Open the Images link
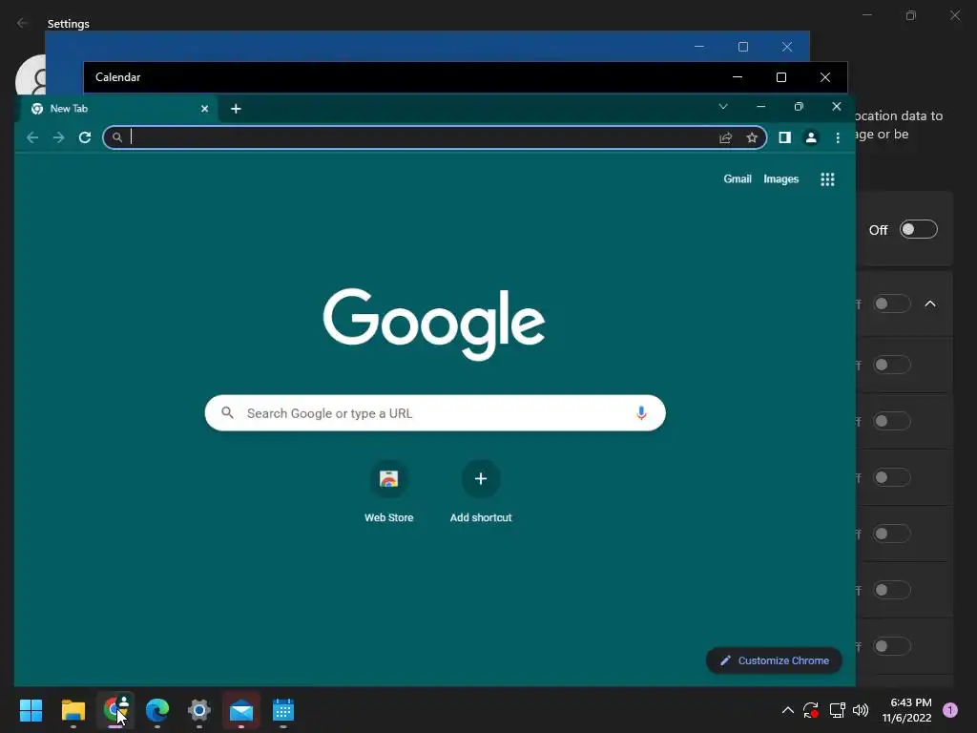The image size is (977, 733). 780,178
